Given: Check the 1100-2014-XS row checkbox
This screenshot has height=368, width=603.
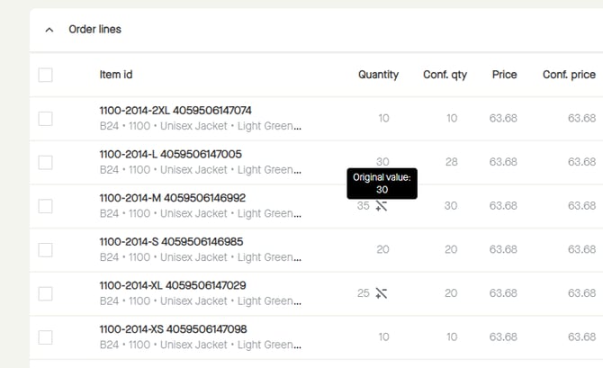Looking at the screenshot, I should [46, 337].
